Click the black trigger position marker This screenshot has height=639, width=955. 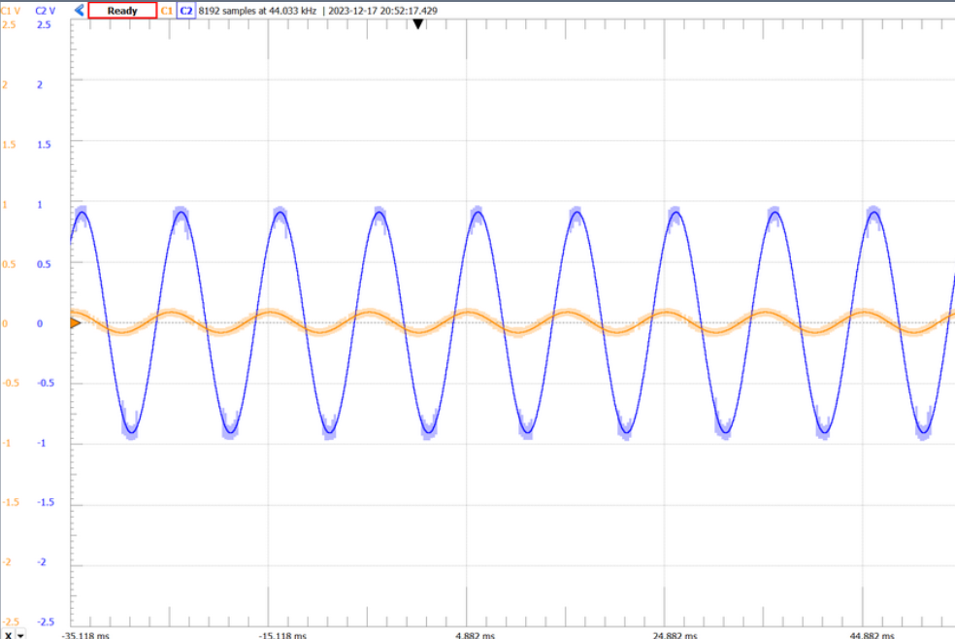pyautogui.click(x=417, y=24)
